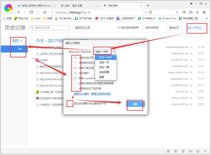Uncheck the 清除浏览记录 checkbox
The height and width of the screenshot is (155, 211).
tap(75, 58)
